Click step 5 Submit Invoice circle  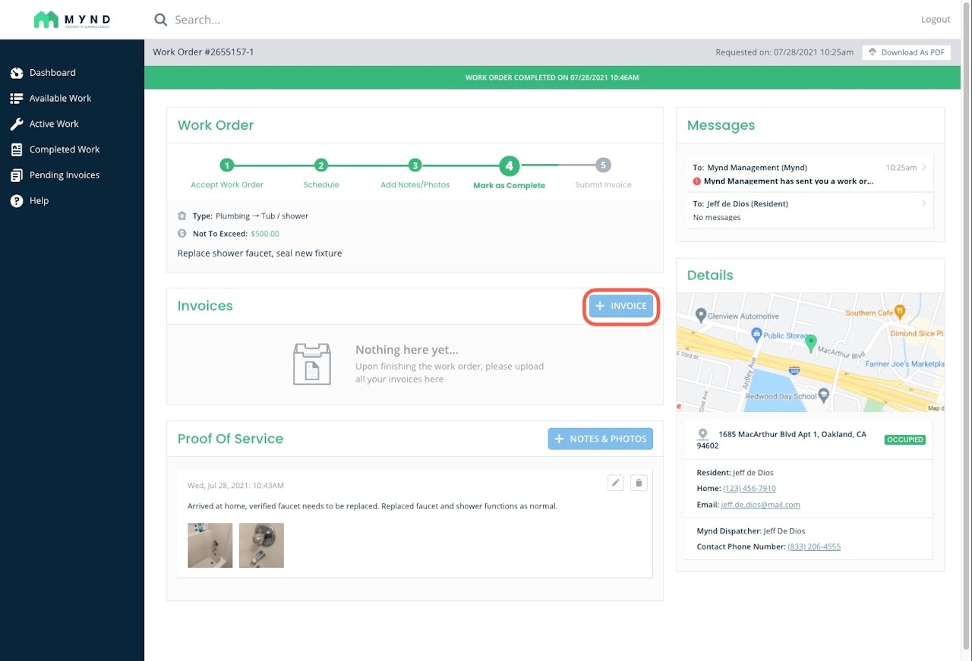click(x=603, y=165)
